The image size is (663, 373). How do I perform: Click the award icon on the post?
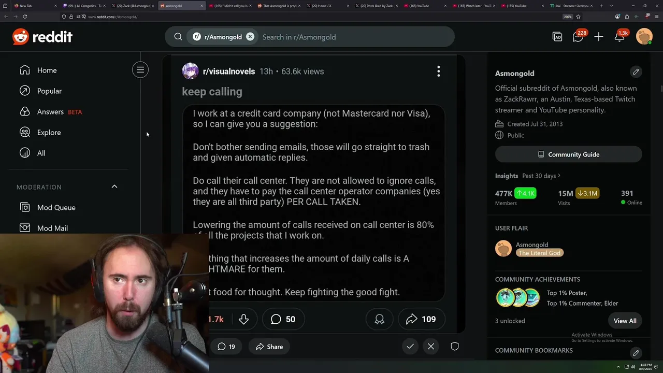coord(380,319)
